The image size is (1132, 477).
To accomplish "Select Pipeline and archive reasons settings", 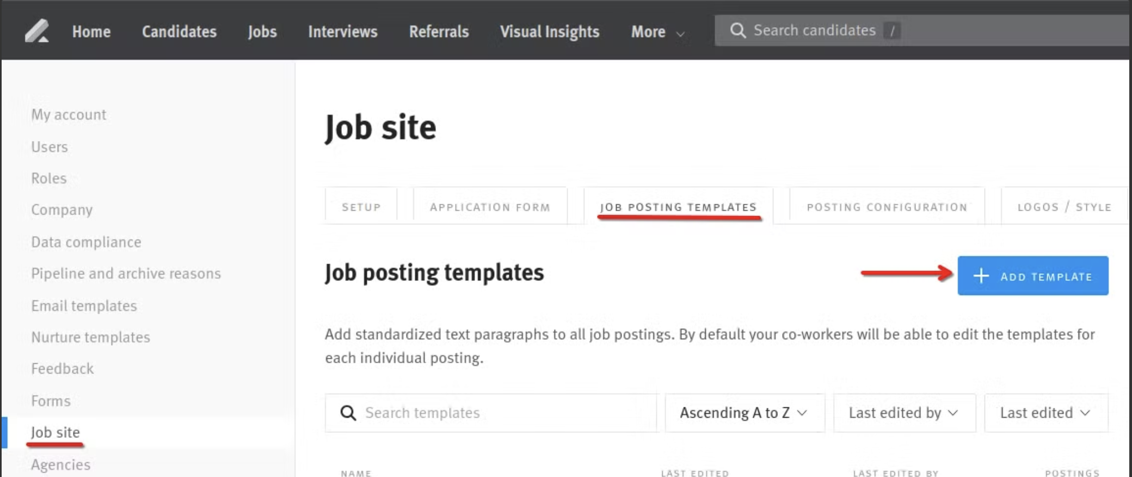I will [126, 273].
